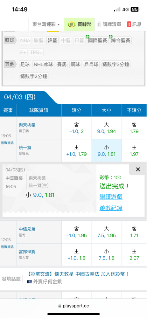Open the 統一獅 team link
The height and width of the screenshot is (318, 147).
click(24, 148)
